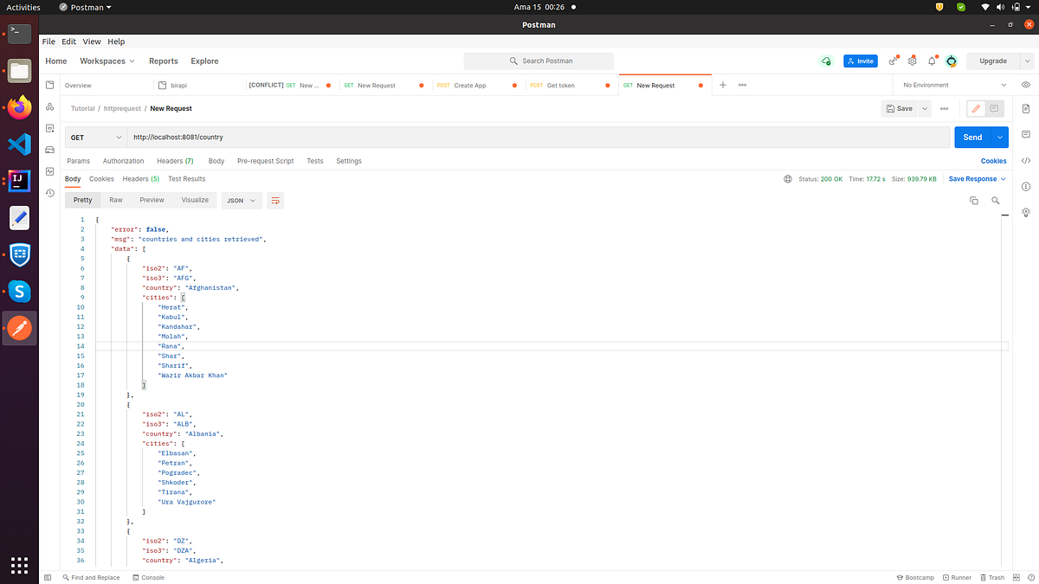Click the Invite button
1039x584 pixels.
[x=860, y=61]
